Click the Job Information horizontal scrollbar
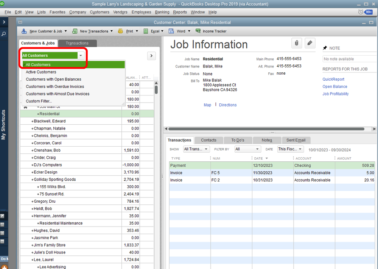378x269 pixels. point(266,129)
